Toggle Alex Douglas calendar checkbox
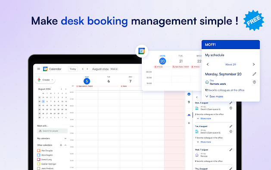The image size is (271, 170). pos(38,151)
